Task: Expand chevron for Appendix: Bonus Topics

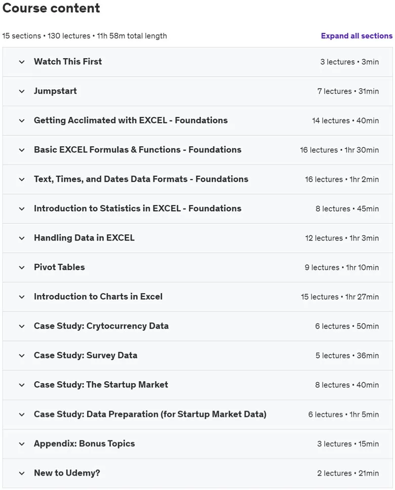Action: 22,444
